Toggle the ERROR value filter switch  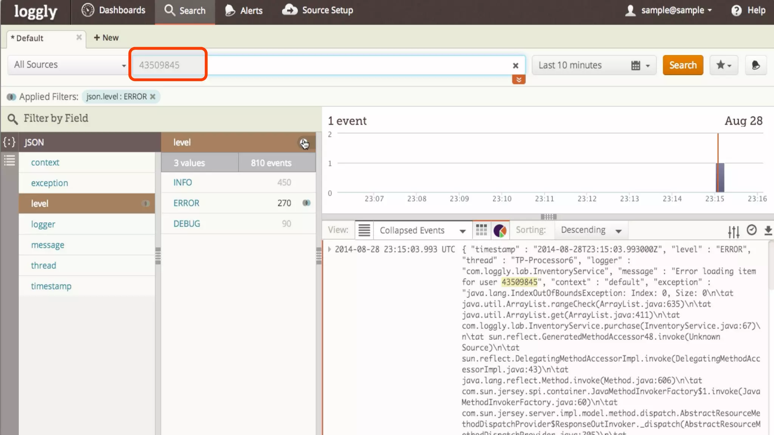coord(307,203)
